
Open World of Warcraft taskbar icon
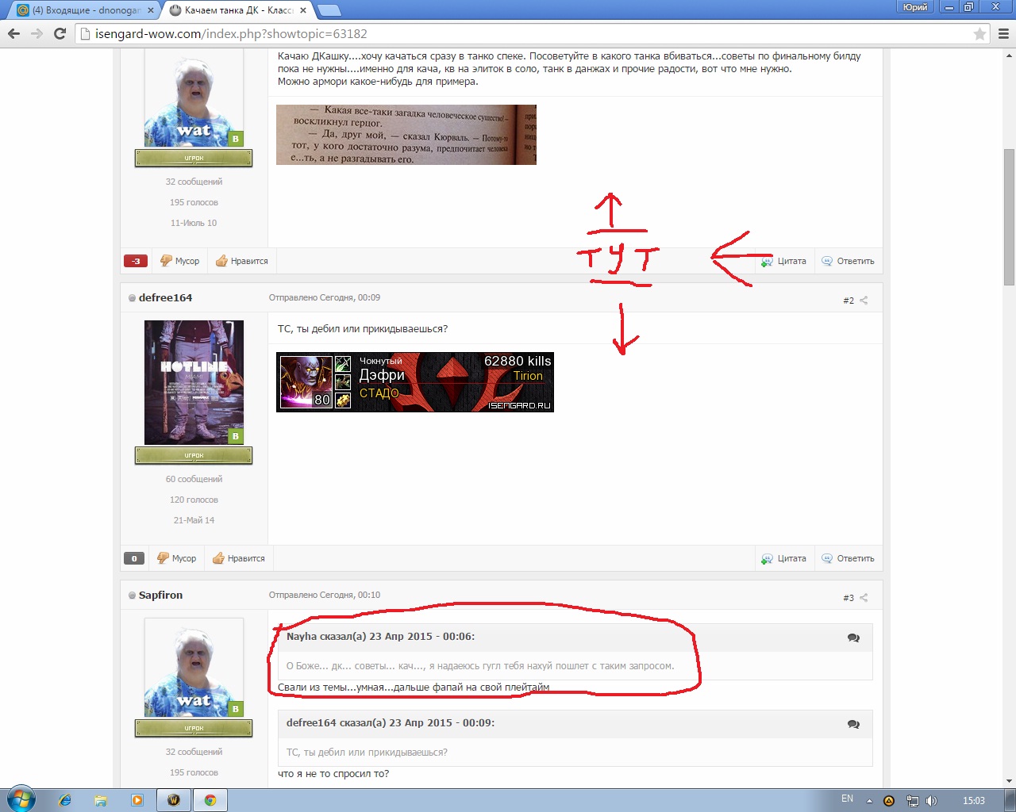tap(174, 800)
